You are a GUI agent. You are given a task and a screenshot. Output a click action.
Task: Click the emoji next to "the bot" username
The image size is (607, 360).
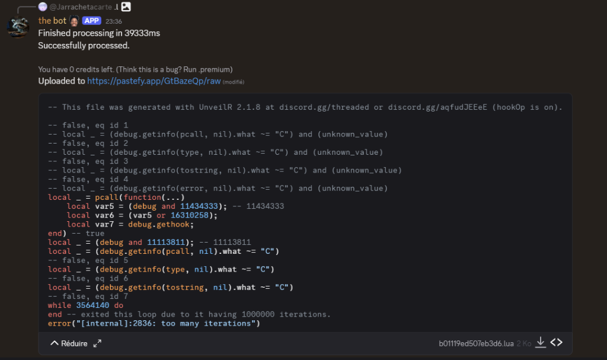click(74, 20)
